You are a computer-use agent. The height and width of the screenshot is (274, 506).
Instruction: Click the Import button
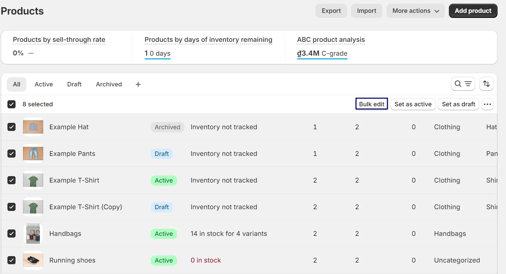coord(366,11)
